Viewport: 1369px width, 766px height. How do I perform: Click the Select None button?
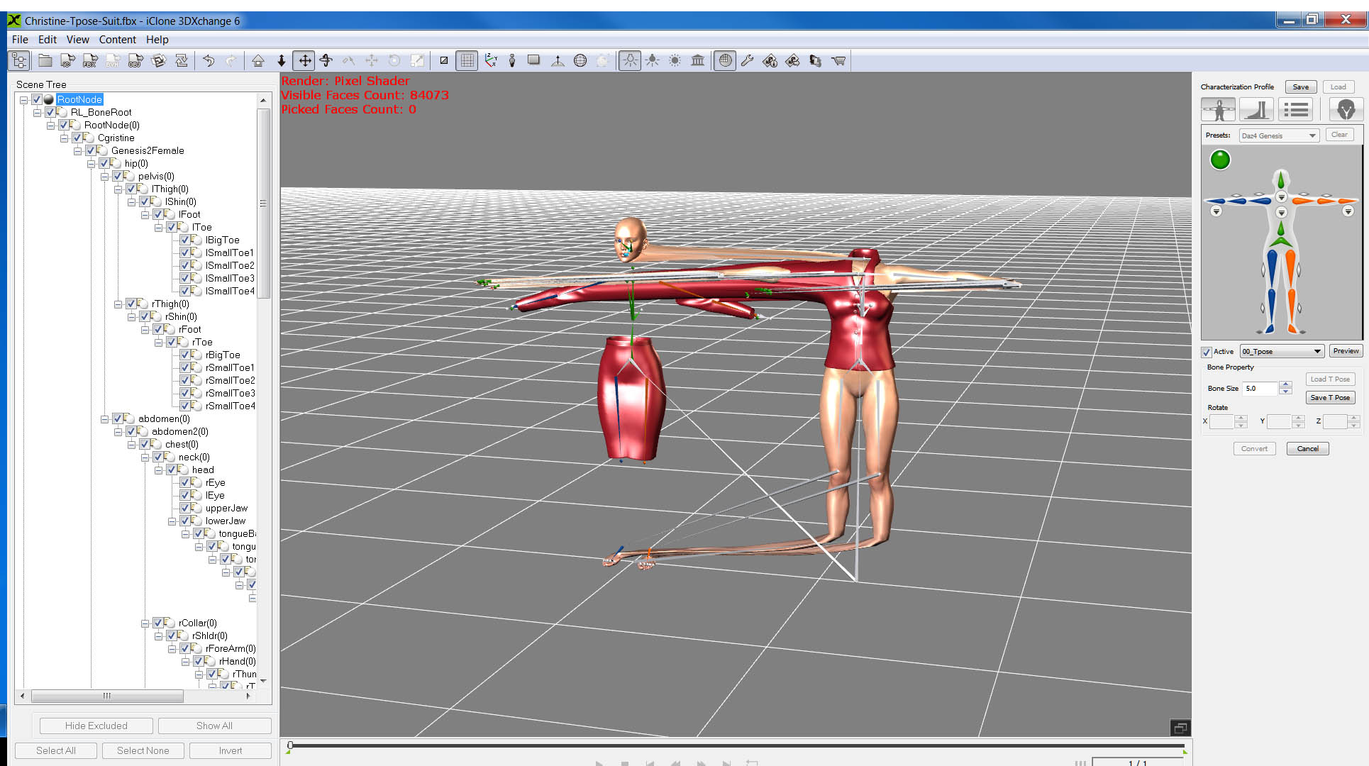[143, 750]
